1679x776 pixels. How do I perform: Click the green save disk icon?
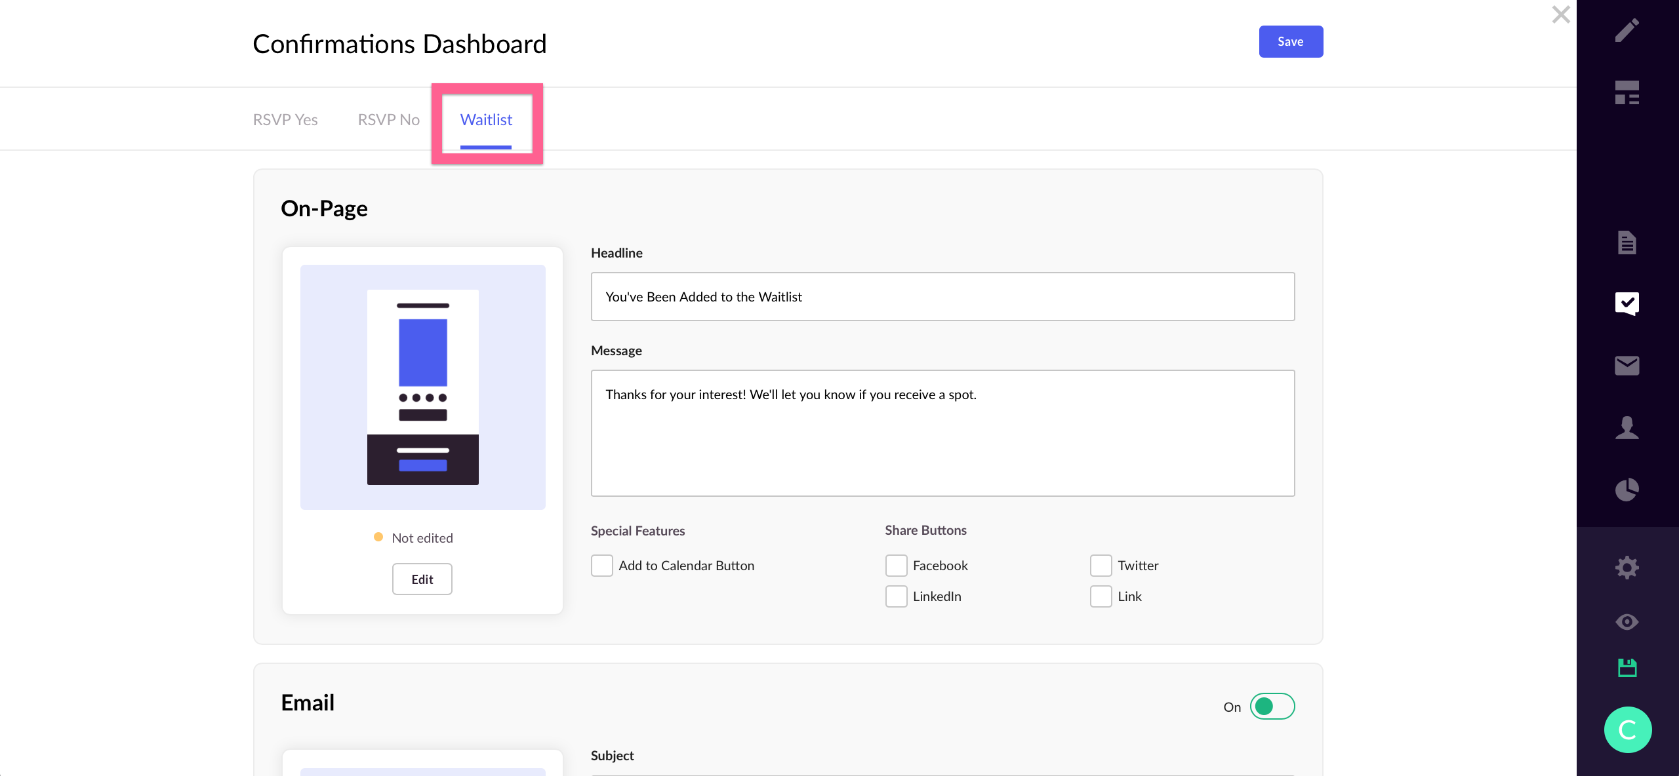tap(1627, 668)
